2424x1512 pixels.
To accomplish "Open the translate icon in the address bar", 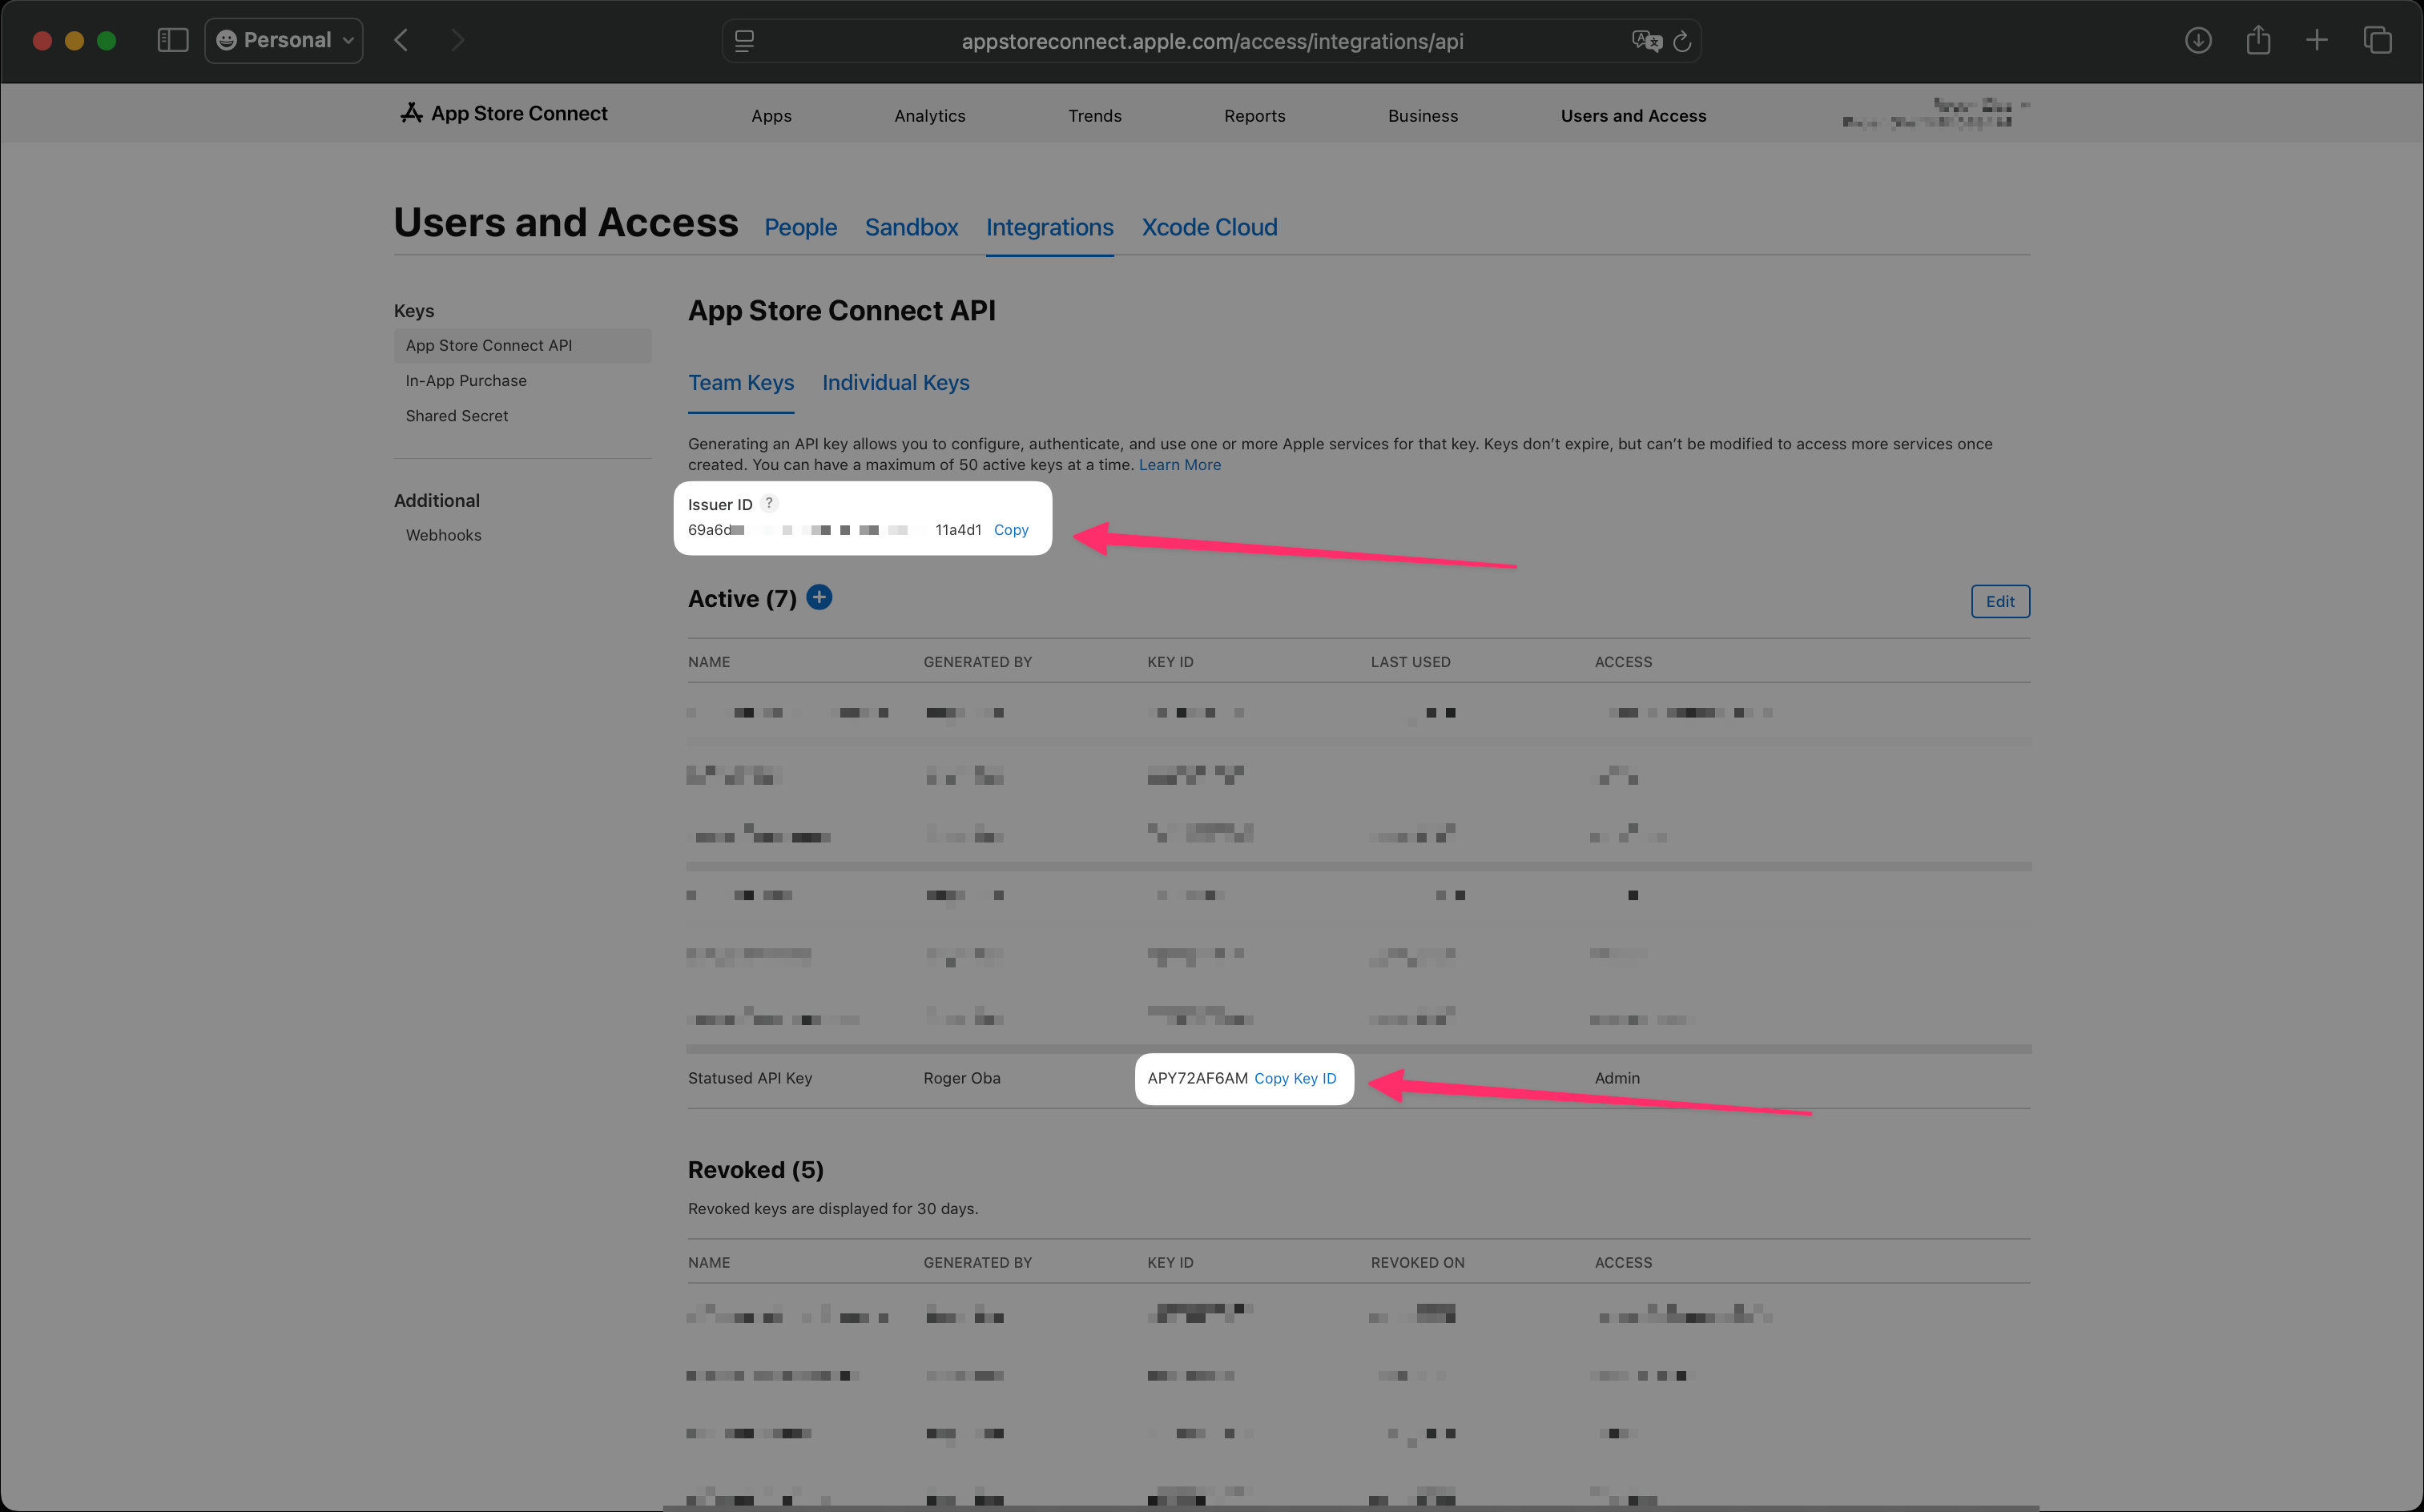I will 1647,40.
